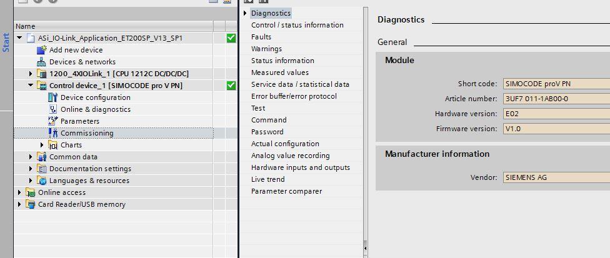Select Device configuration entry
Viewport: 610px width, 258px height.
click(95, 97)
